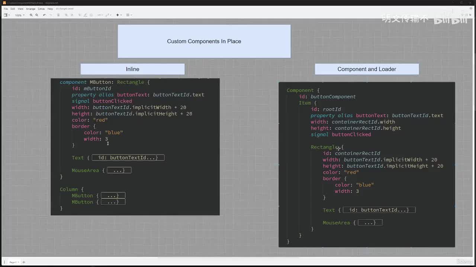Open the pages menu dots icon
The width and height of the screenshot is (476, 267).
tap(4, 262)
